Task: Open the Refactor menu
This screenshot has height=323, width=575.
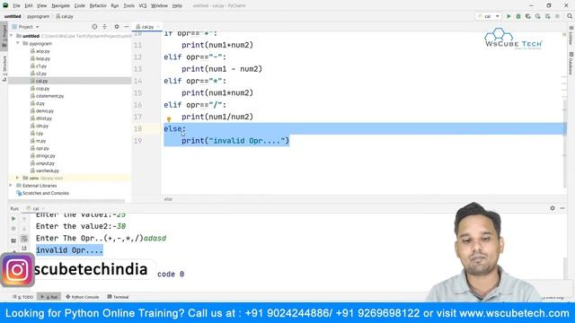Action: coord(98,5)
